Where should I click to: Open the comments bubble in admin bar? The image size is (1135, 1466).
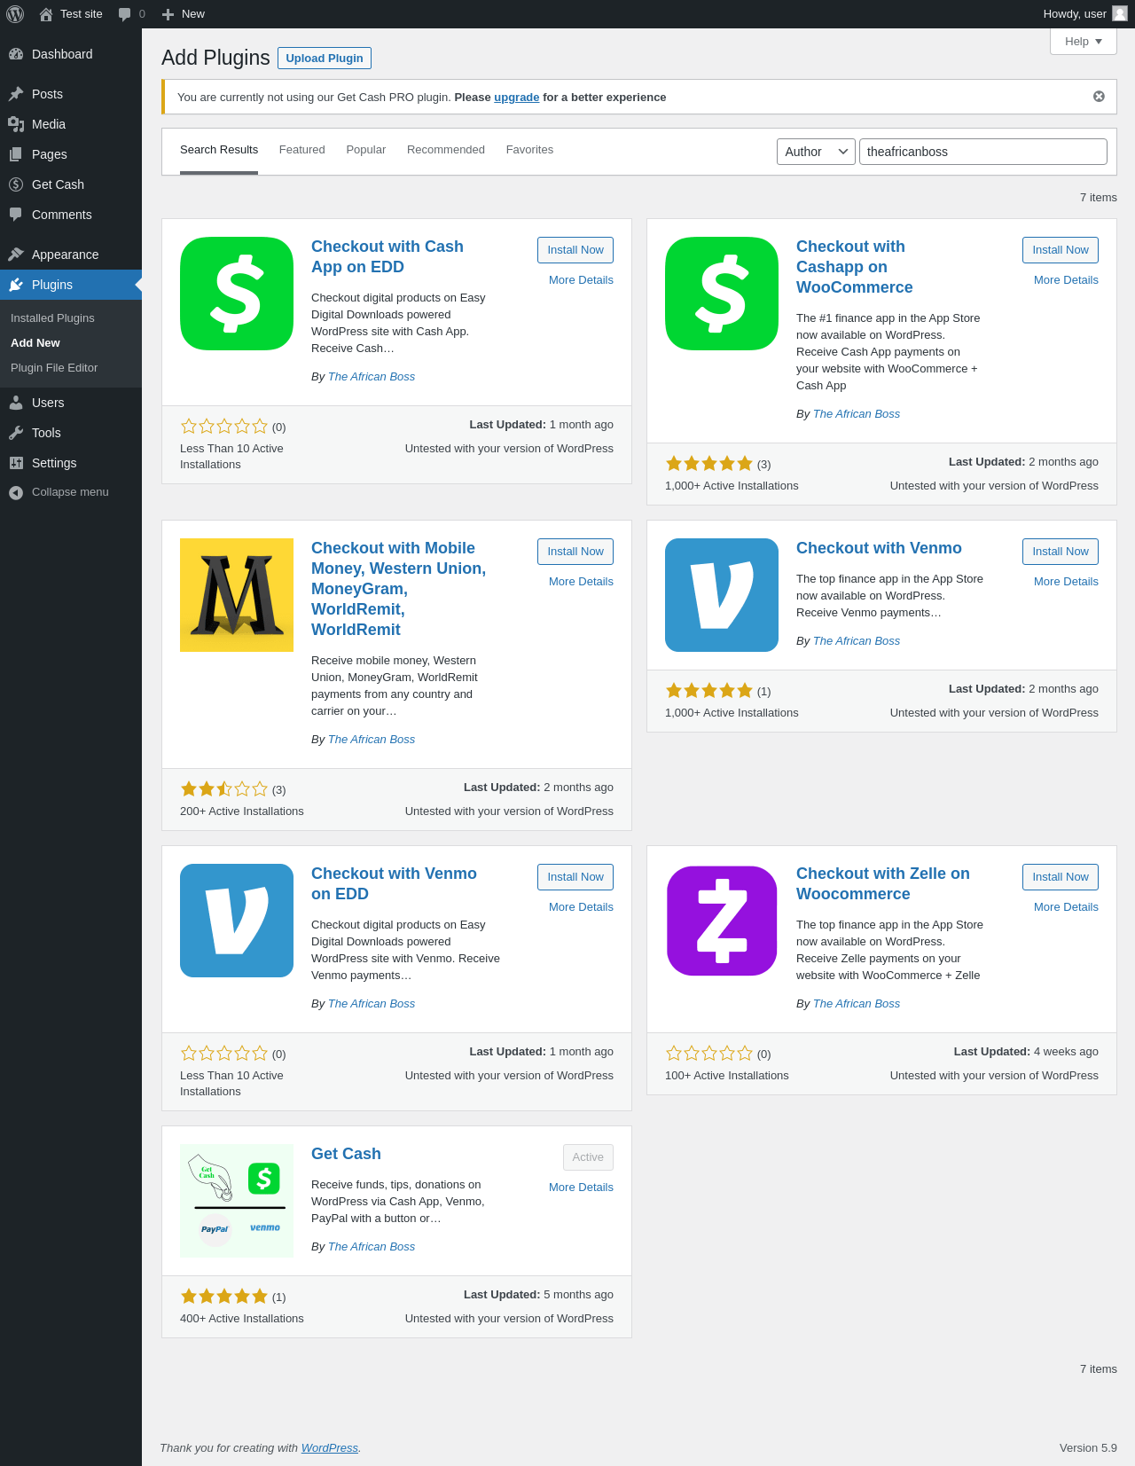coord(124,14)
